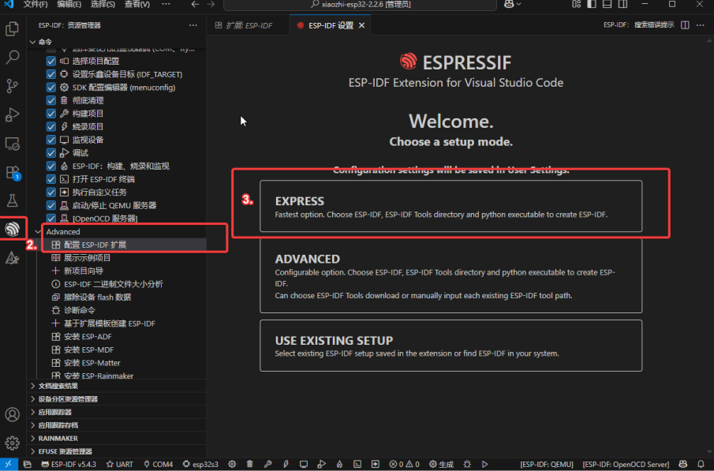Split the editor using toolbar icon
The height and width of the screenshot is (471, 714).
tap(685, 25)
